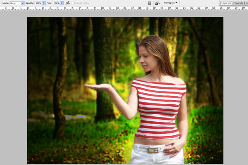Launch Bridge via the folder icon
248x165 pixels.
coord(157,3)
